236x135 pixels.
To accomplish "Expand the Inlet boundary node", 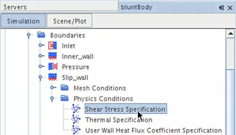I will (x=41, y=45).
